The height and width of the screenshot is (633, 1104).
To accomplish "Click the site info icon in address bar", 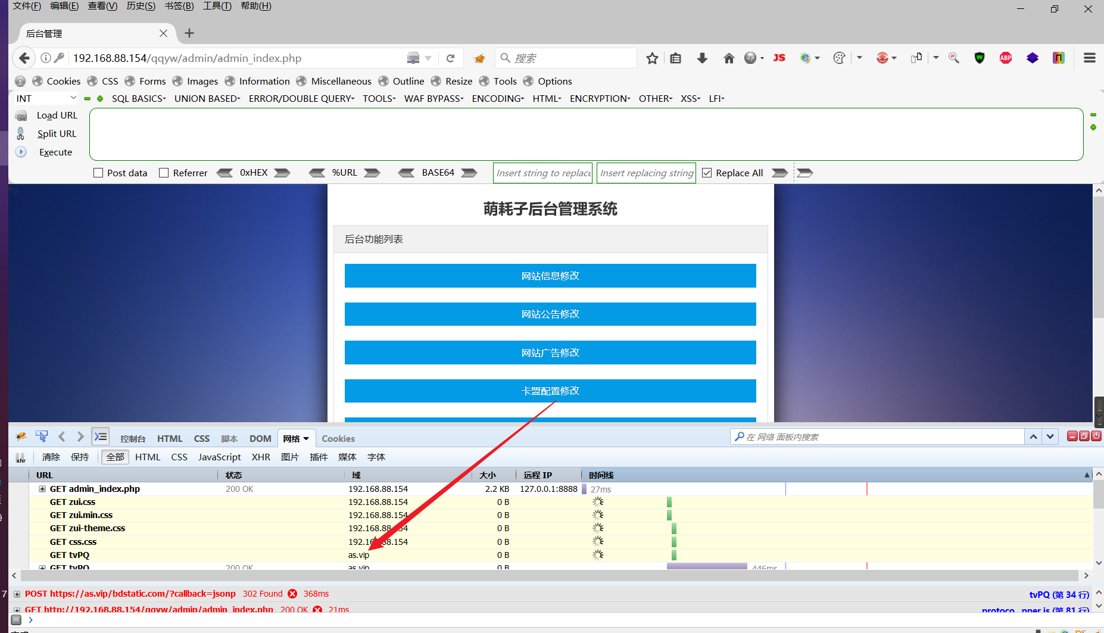I will [x=45, y=58].
